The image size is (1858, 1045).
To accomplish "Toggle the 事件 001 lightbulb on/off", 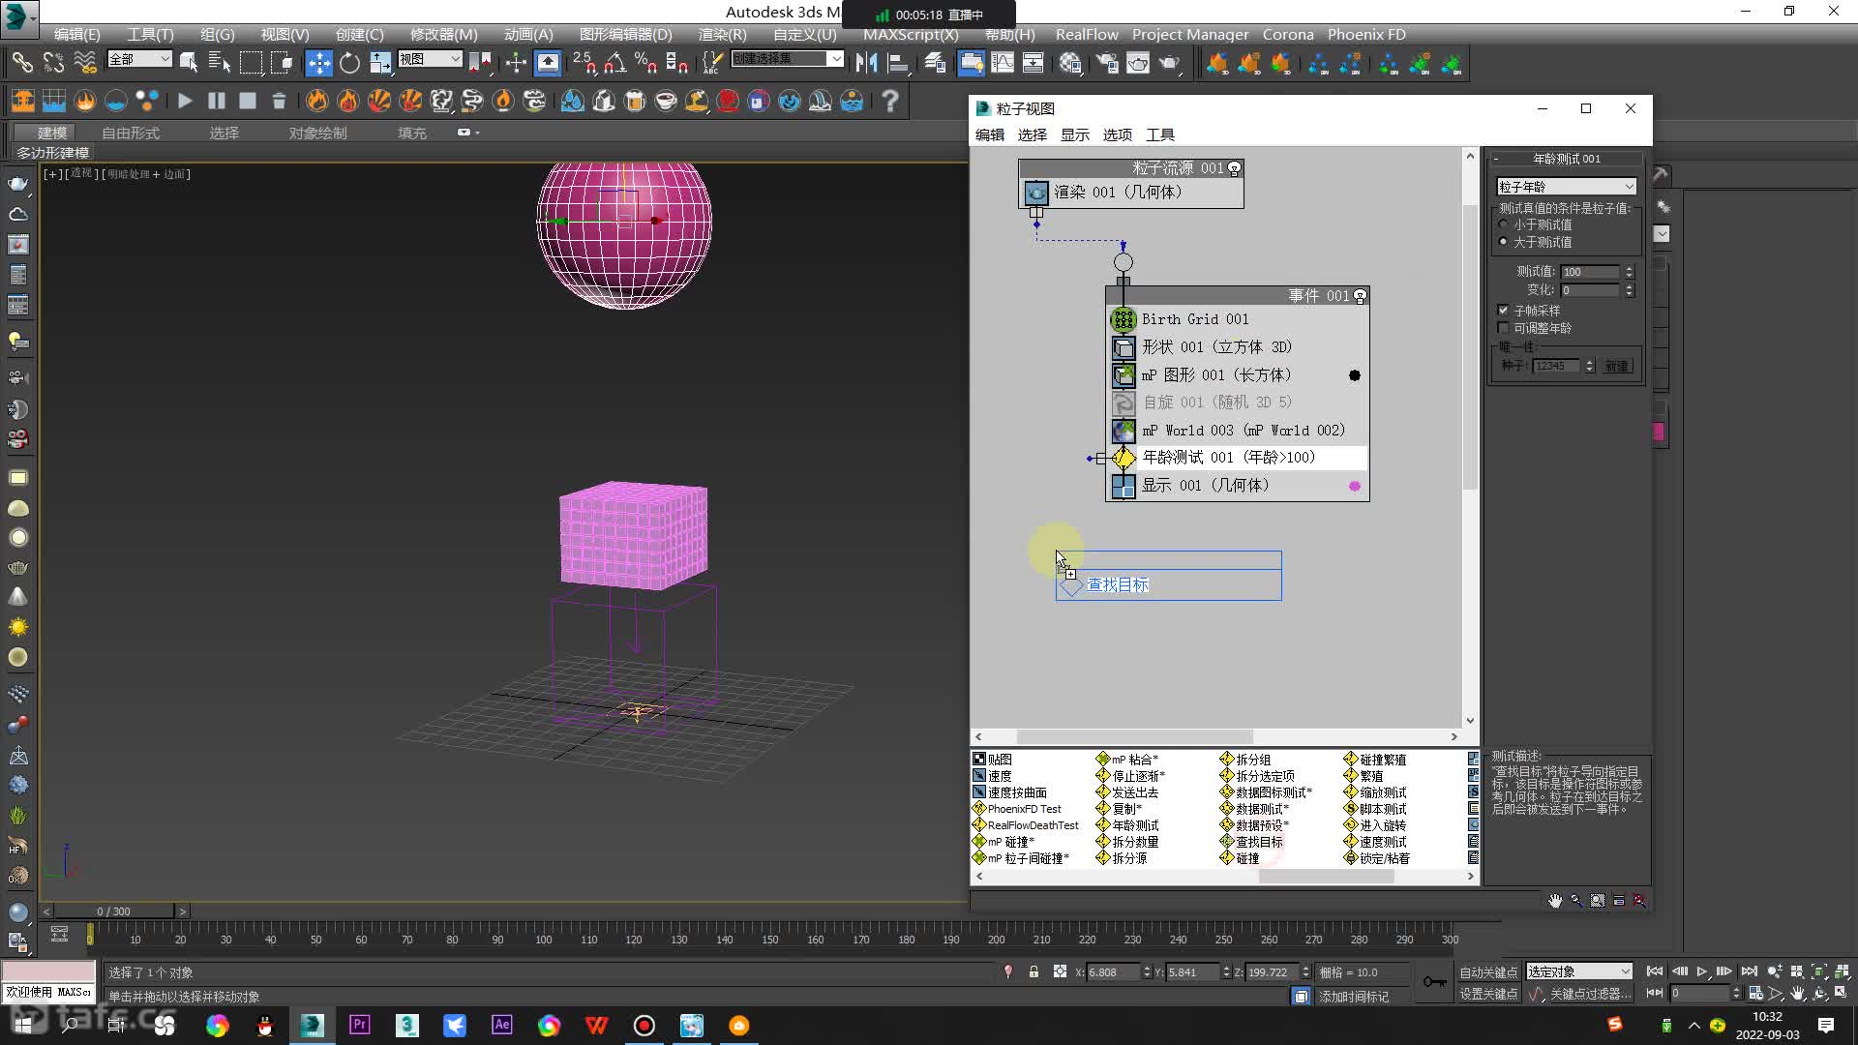I will click(1360, 296).
